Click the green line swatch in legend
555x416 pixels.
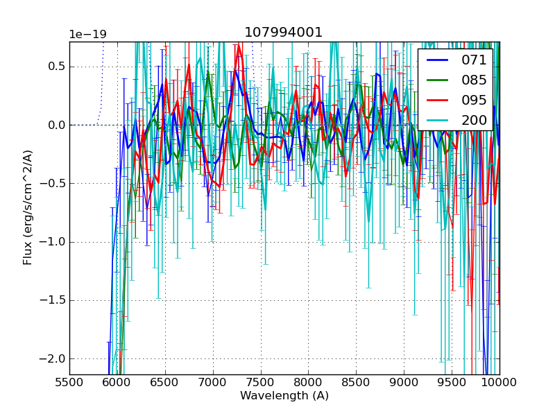coord(437,80)
